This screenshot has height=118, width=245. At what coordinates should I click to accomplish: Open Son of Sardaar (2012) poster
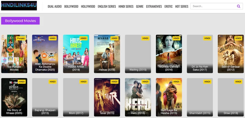(x=231, y=54)
